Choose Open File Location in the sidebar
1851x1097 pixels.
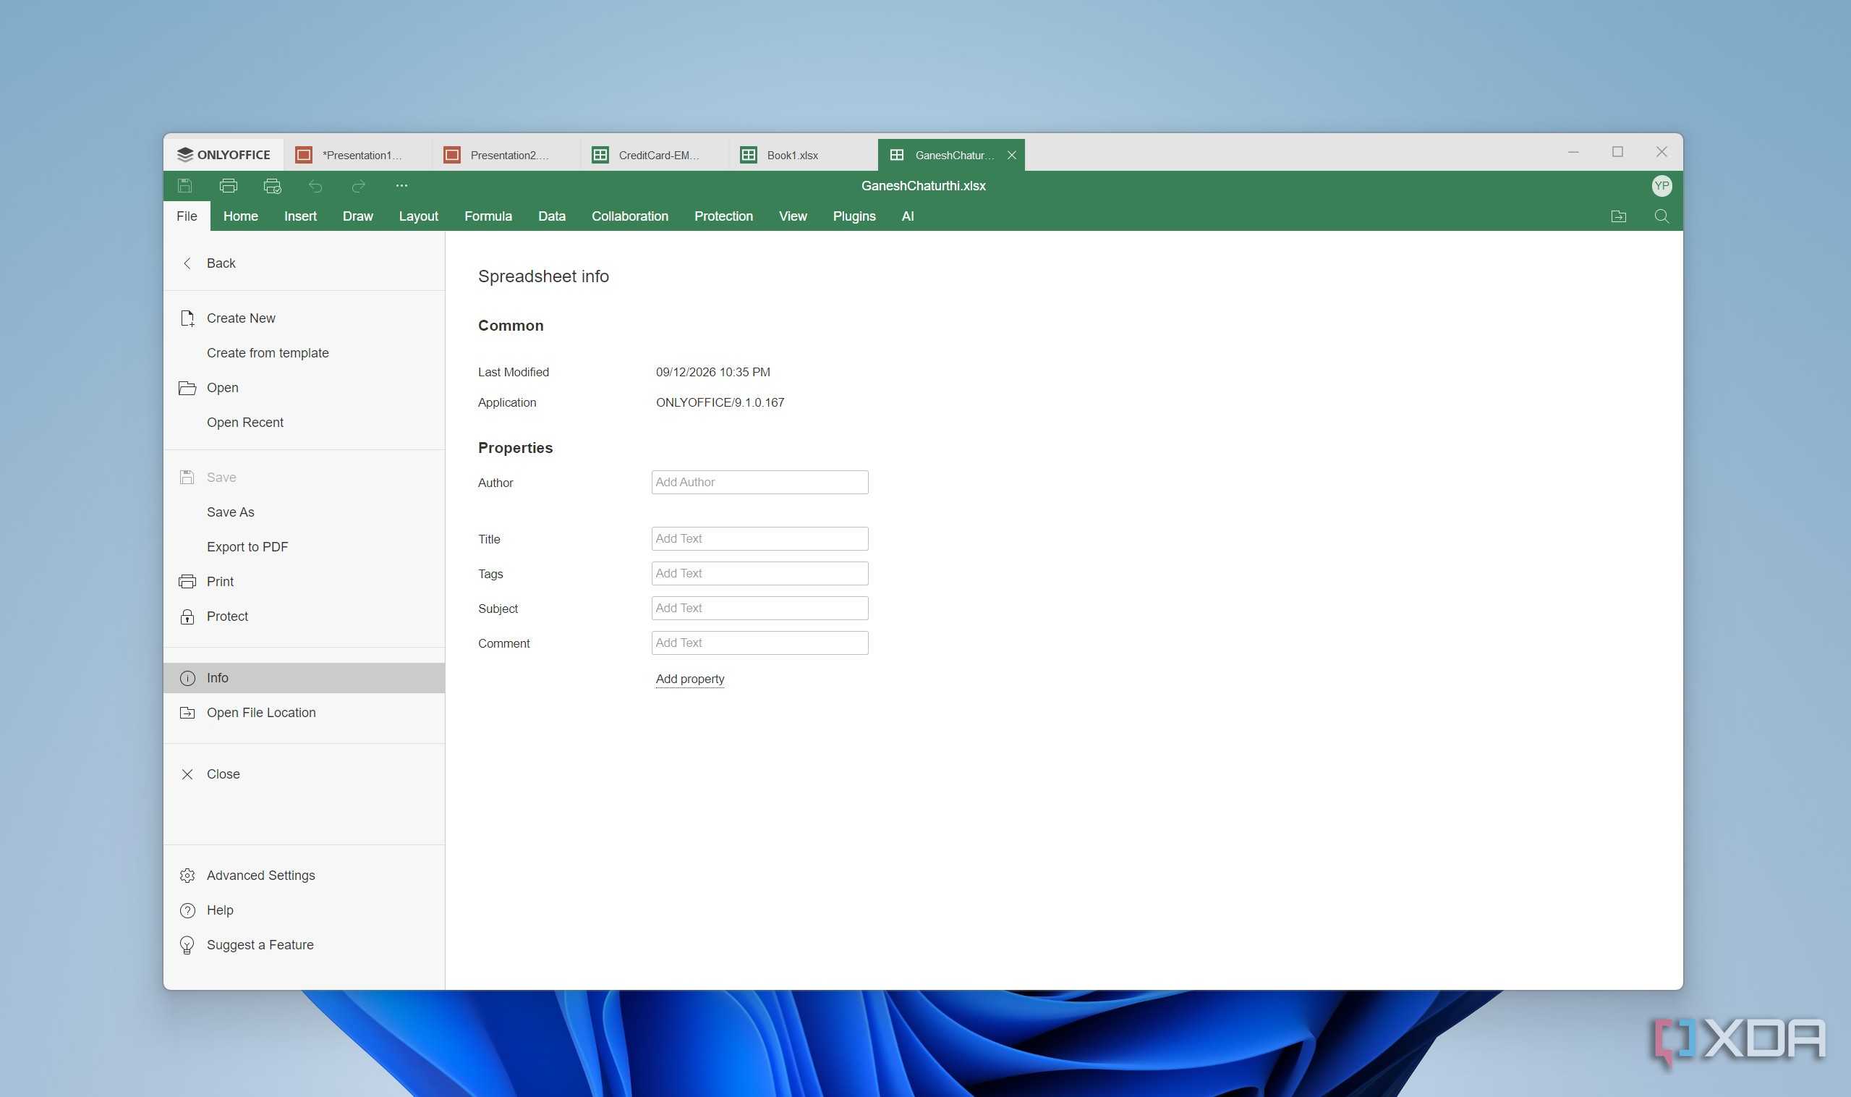(304, 713)
